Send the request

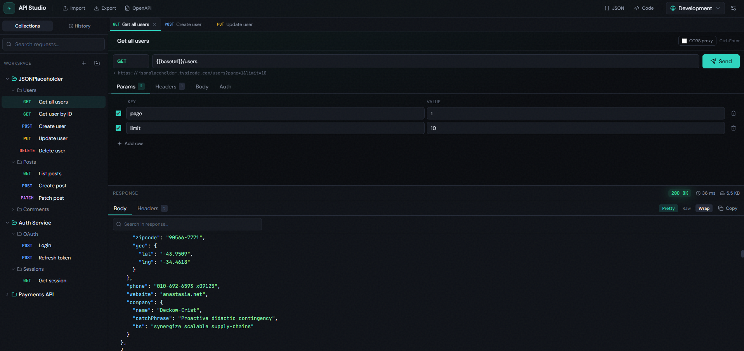pos(721,61)
